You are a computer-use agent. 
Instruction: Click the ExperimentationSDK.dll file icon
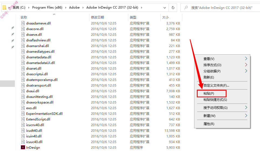[x=23, y=113]
